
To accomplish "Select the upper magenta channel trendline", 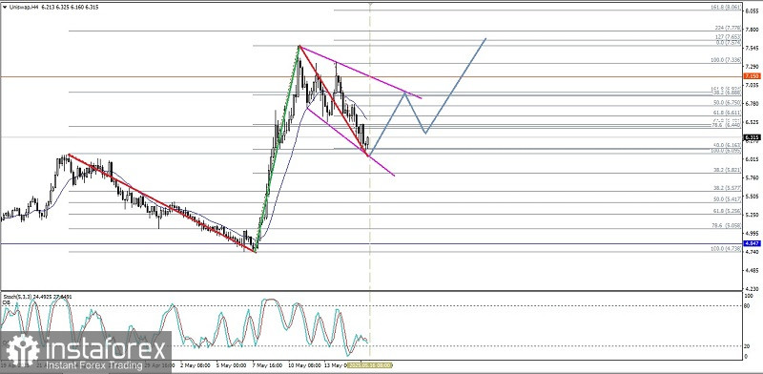I will 361,73.
